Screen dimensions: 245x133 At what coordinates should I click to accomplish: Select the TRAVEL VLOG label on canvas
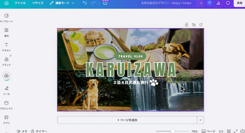coord(130,56)
